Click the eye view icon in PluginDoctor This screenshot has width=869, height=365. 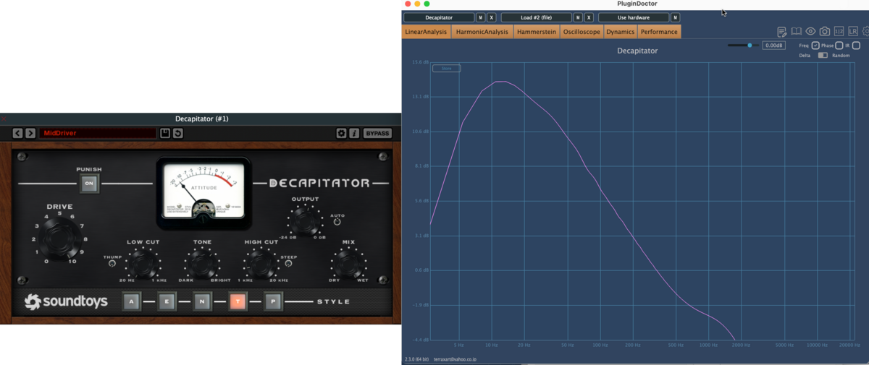[810, 32]
